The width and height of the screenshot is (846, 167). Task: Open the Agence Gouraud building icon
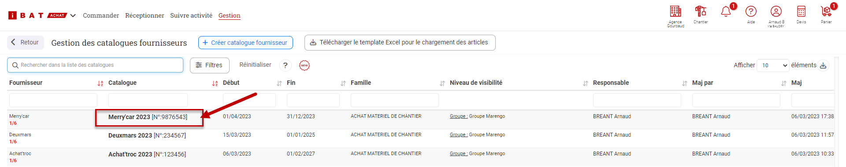675,11
